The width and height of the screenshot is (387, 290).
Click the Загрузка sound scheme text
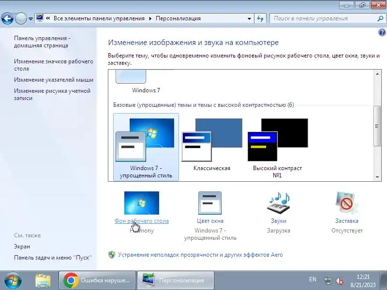tap(279, 231)
